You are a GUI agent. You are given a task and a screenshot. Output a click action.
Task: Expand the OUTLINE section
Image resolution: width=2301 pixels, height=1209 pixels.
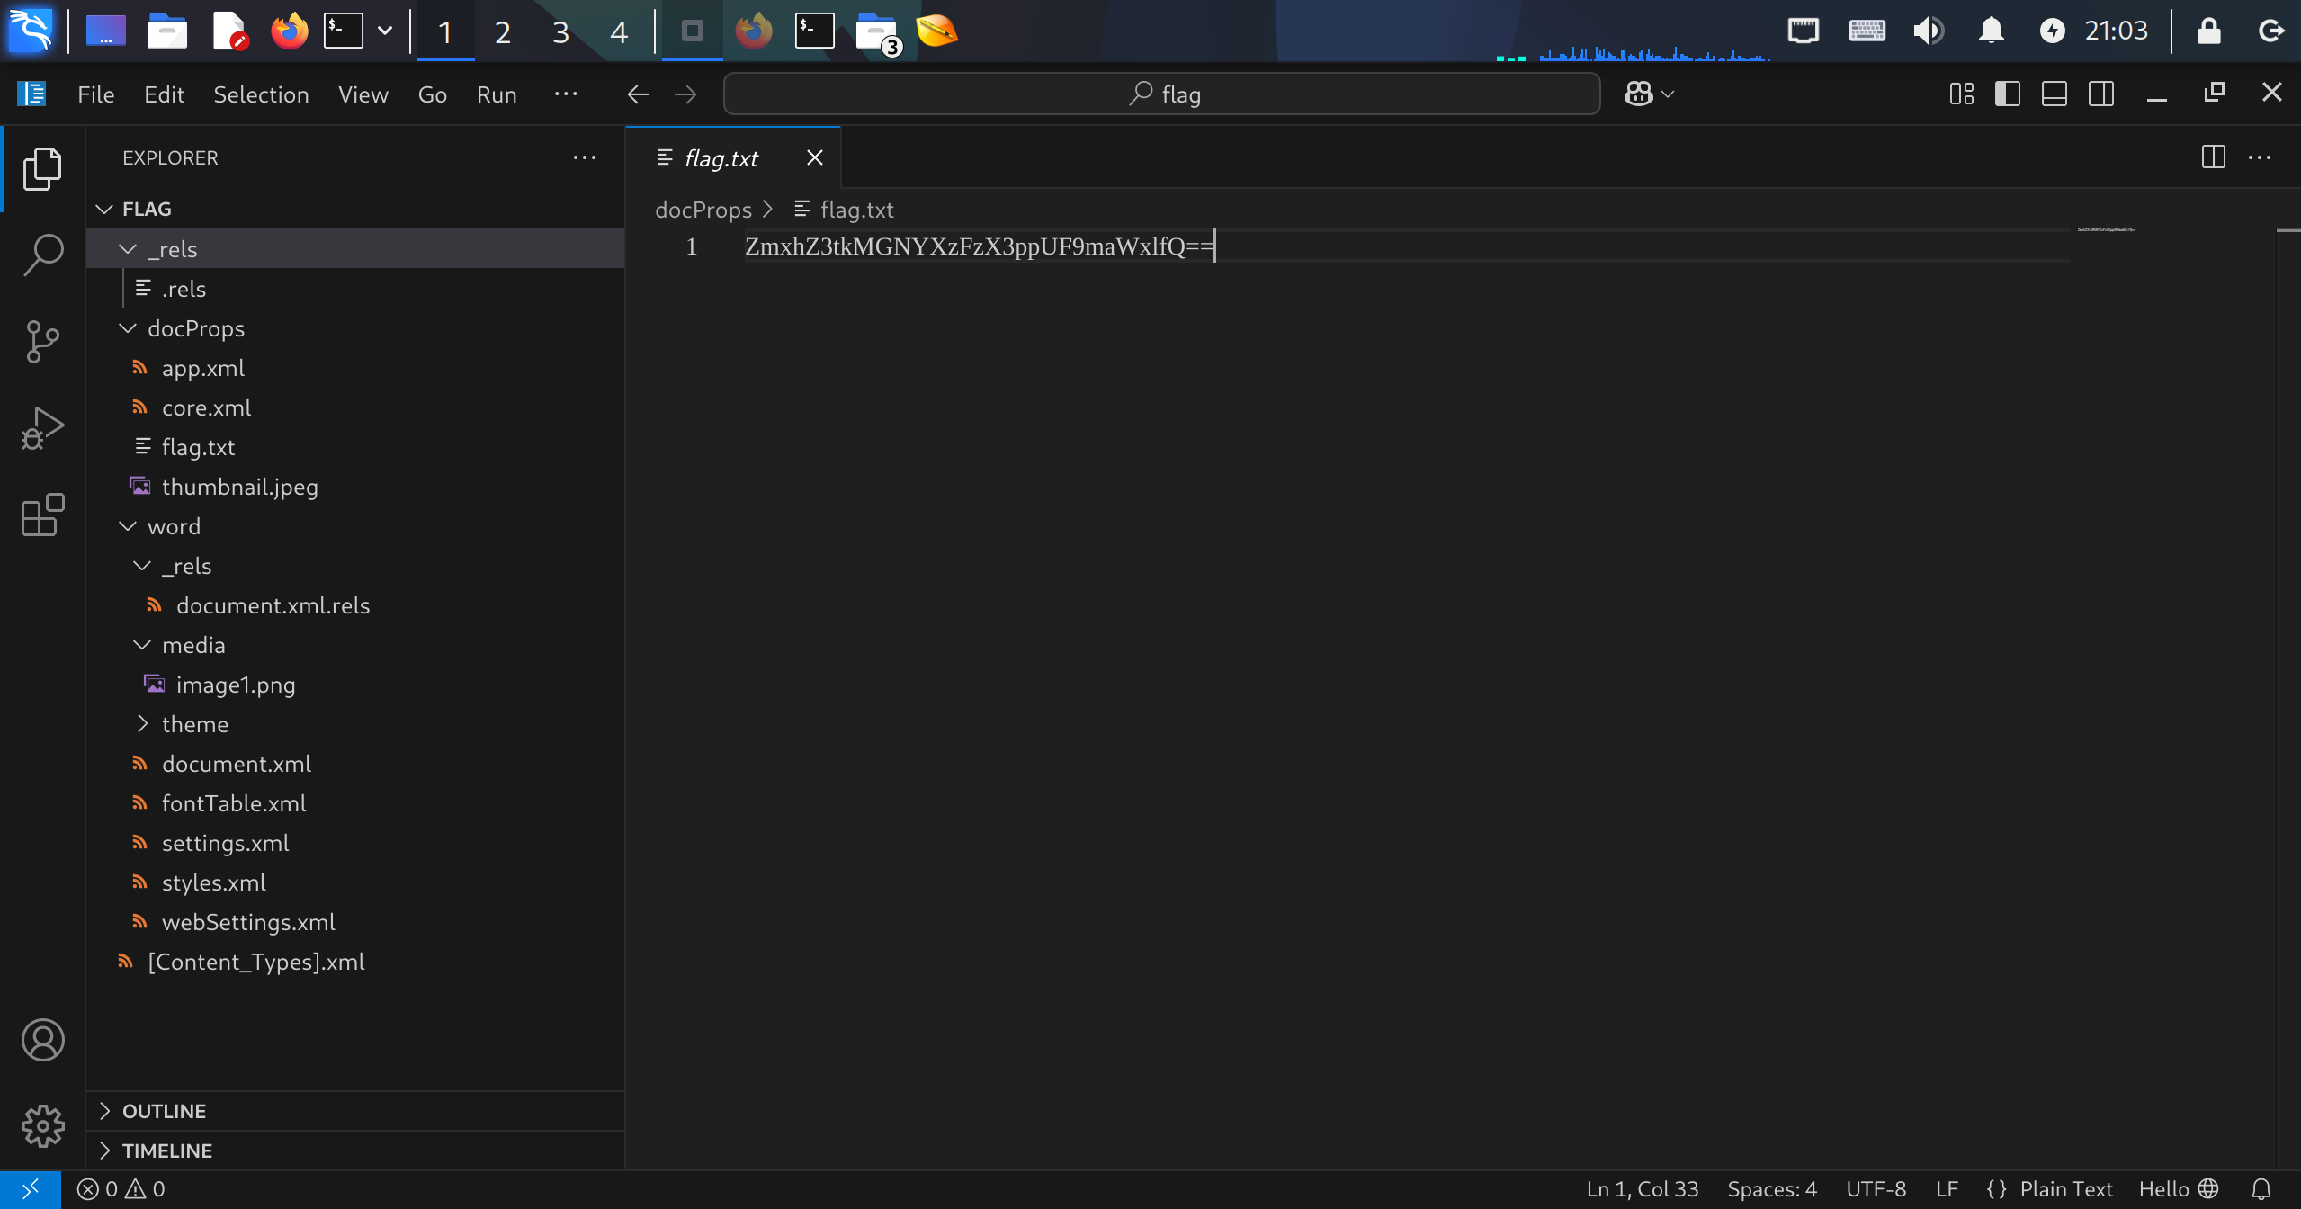(164, 1111)
